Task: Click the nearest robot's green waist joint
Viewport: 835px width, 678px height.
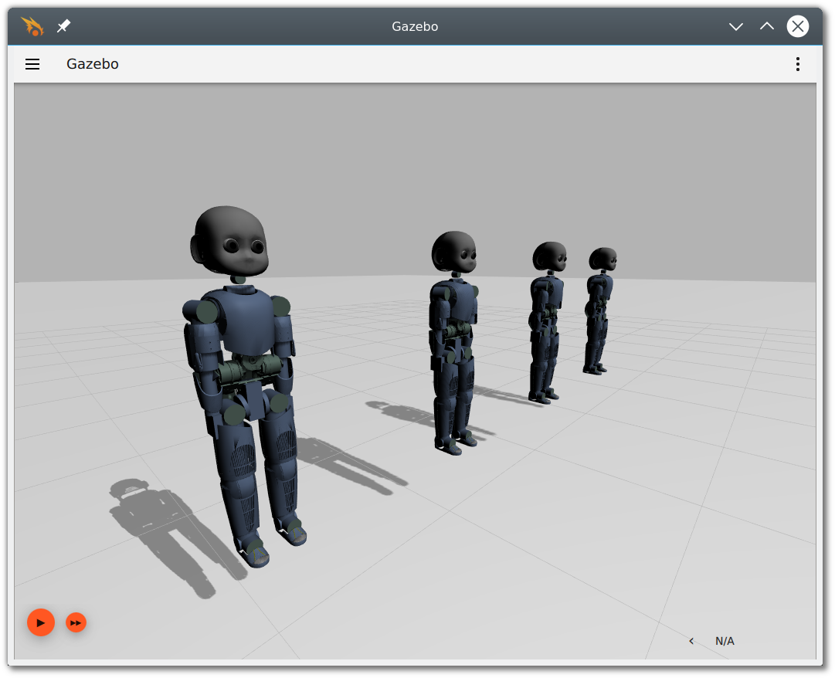Action: tap(247, 373)
